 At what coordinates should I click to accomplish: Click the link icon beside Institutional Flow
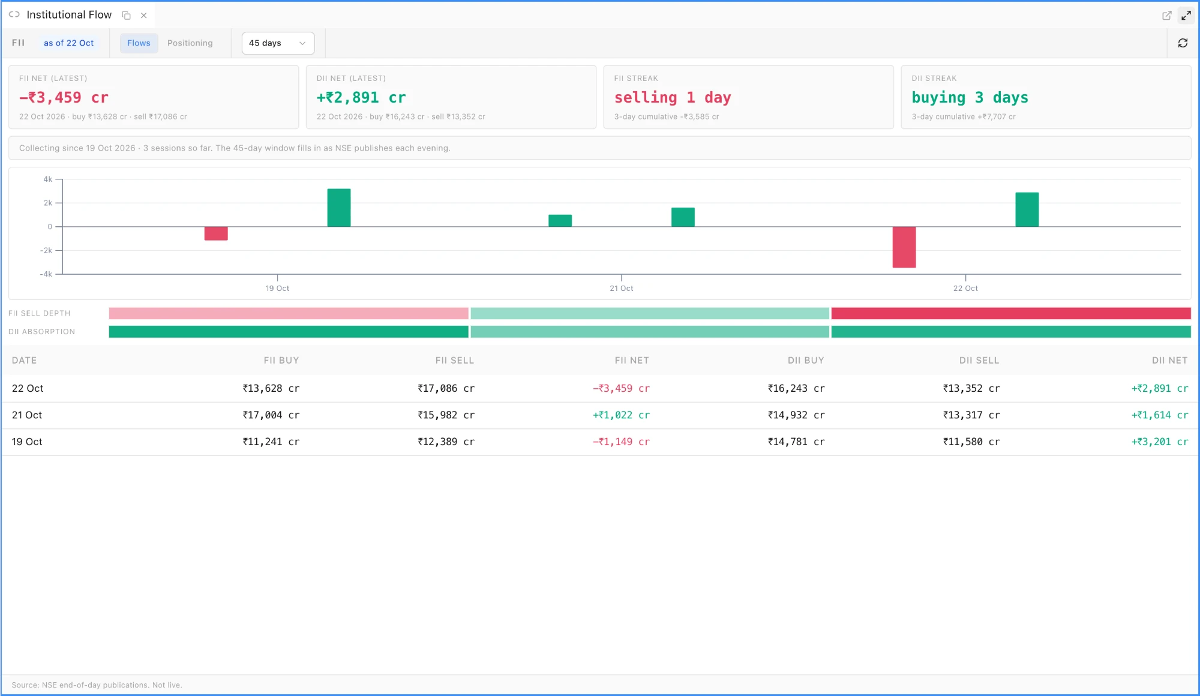coord(14,14)
